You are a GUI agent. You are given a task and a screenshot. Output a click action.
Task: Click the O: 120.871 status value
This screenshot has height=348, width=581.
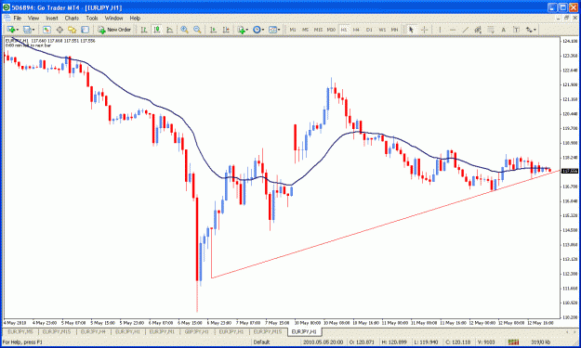coord(362,342)
